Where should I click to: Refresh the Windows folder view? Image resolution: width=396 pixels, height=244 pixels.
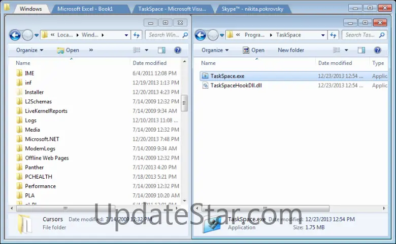coord(137,35)
